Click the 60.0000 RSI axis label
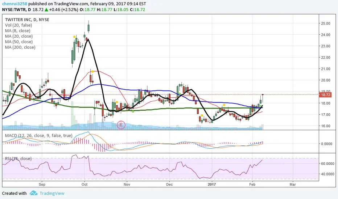The height and width of the screenshot is (199, 338). (327, 164)
